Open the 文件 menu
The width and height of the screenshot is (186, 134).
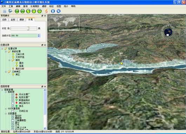click(4, 6)
